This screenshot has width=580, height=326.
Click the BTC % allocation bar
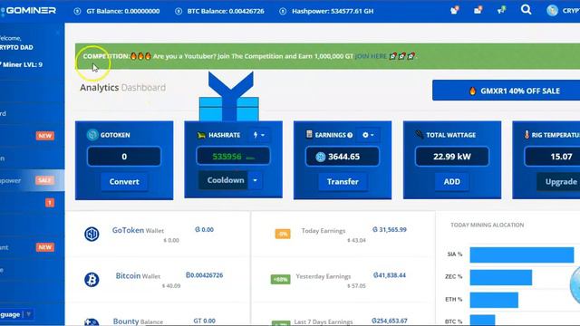tap(482, 321)
